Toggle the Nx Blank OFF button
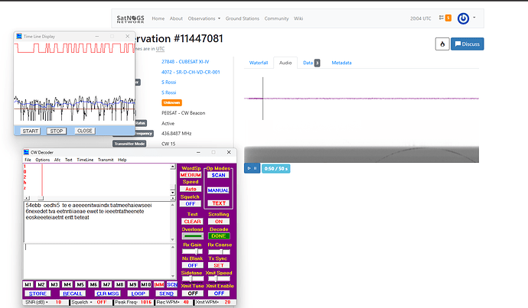This screenshot has height=308, width=528. (193, 265)
